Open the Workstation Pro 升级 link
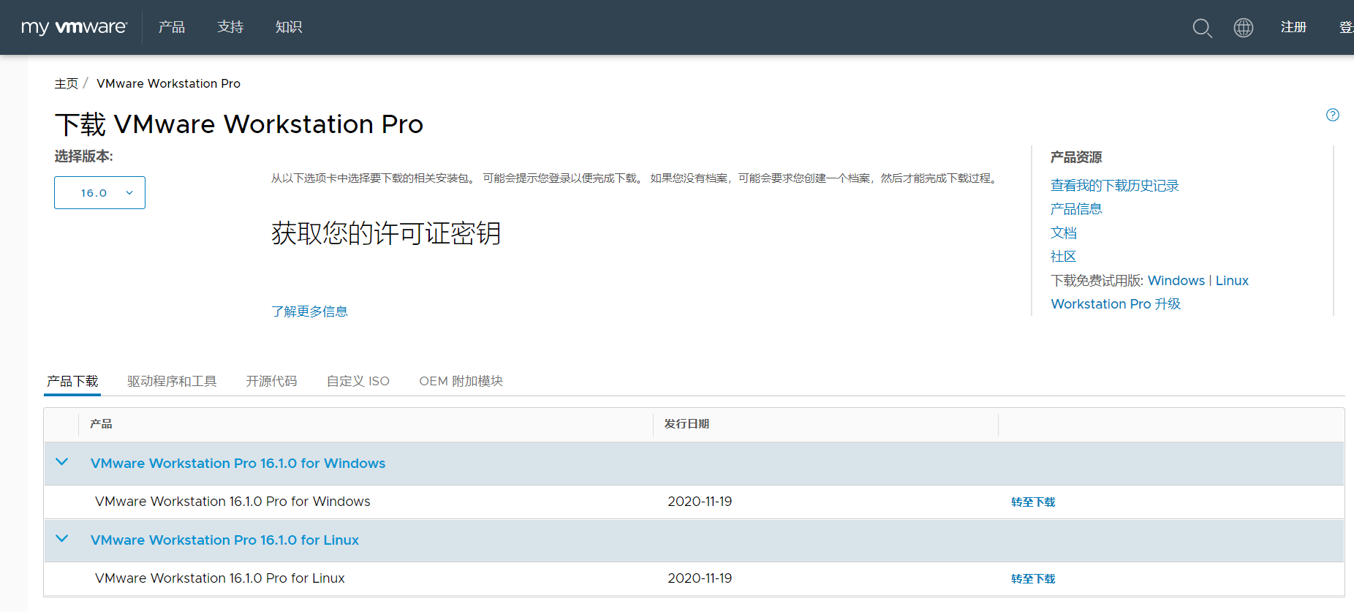Image resolution: width=1354 pixels, height=612 pixels. [1116, 304]
